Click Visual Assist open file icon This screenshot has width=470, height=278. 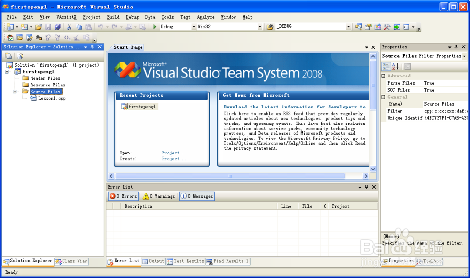point(20,38)
